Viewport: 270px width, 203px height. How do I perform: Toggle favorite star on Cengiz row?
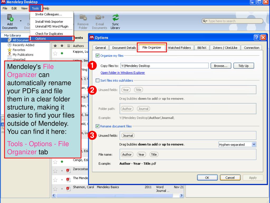click(55, 162)
